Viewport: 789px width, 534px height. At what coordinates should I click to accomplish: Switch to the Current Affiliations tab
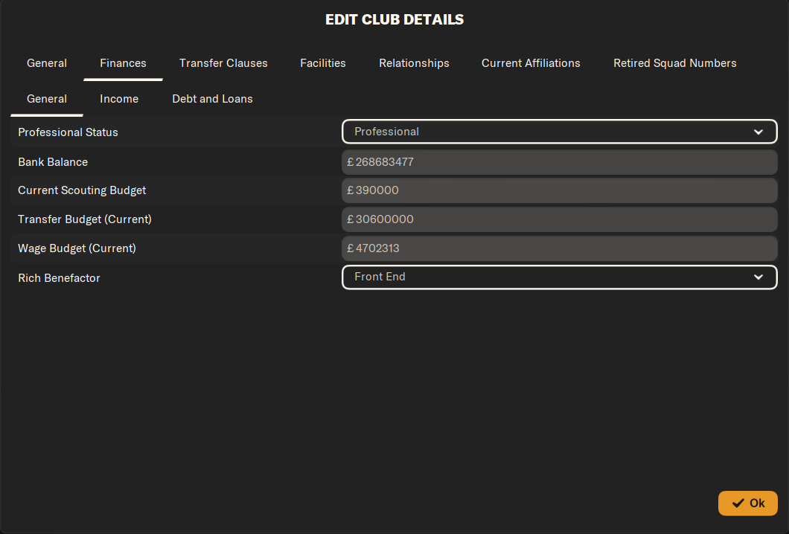(x=531, y=63)
